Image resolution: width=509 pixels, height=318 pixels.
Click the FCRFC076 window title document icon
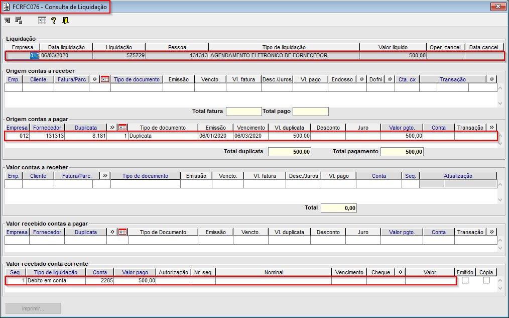coord(7,7)
